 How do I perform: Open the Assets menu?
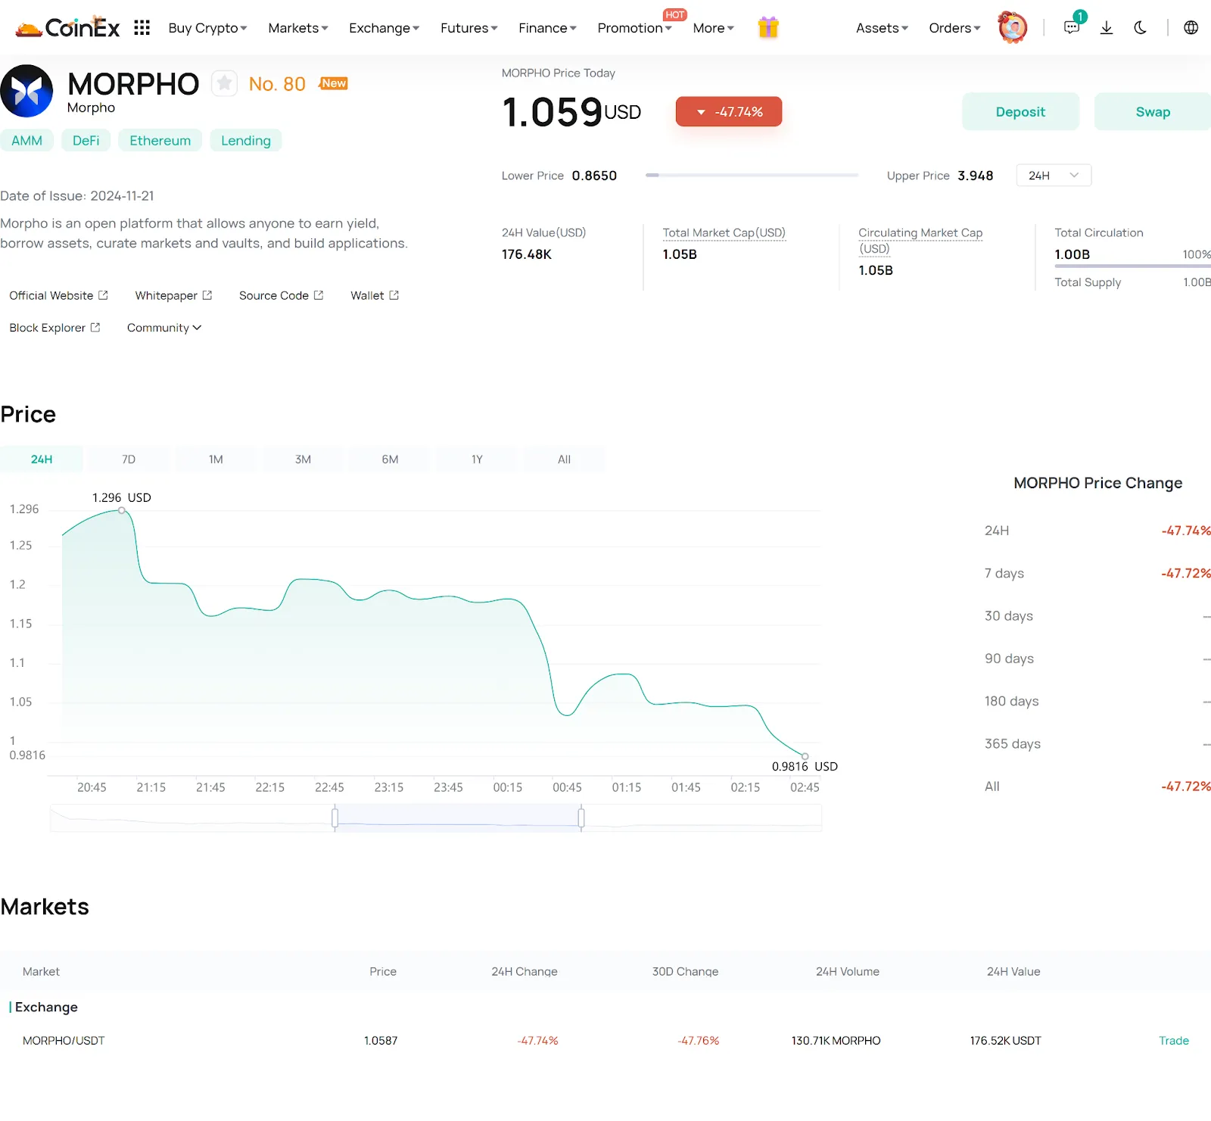pyautogui.click(x=882, y=28)
